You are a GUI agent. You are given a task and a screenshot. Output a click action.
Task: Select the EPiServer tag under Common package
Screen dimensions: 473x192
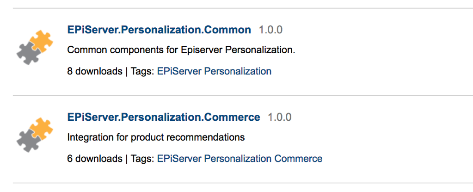(x=179, y=71)
